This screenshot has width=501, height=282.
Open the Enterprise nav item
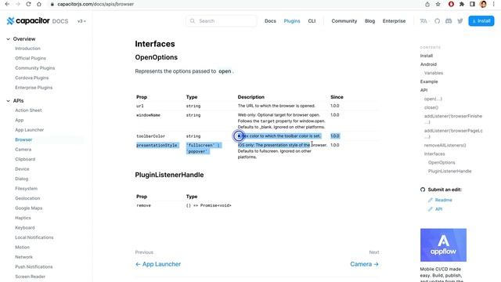394,21
